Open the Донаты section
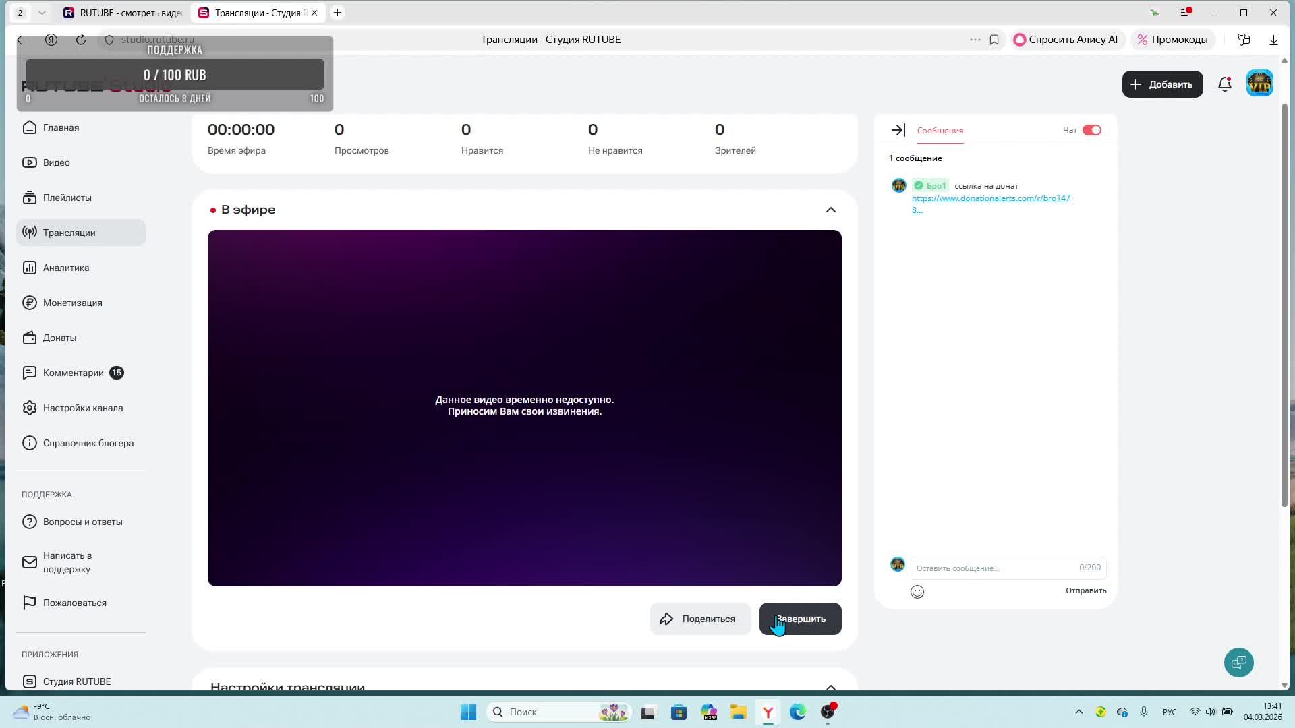 tap(59, 338)
